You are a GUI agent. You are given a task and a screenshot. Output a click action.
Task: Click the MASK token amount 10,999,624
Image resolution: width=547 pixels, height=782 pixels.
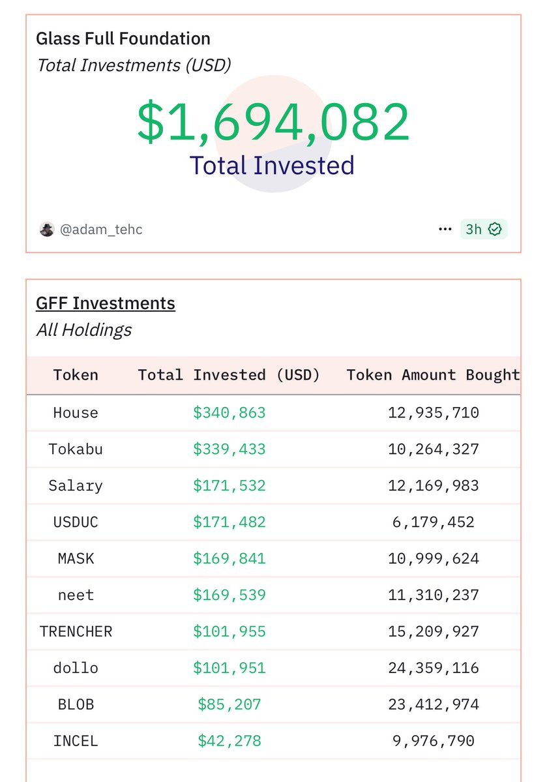pos(434,558)
